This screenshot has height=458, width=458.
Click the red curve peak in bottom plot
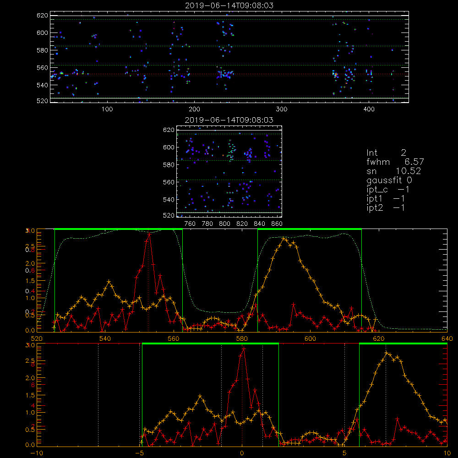click(244, 349)
